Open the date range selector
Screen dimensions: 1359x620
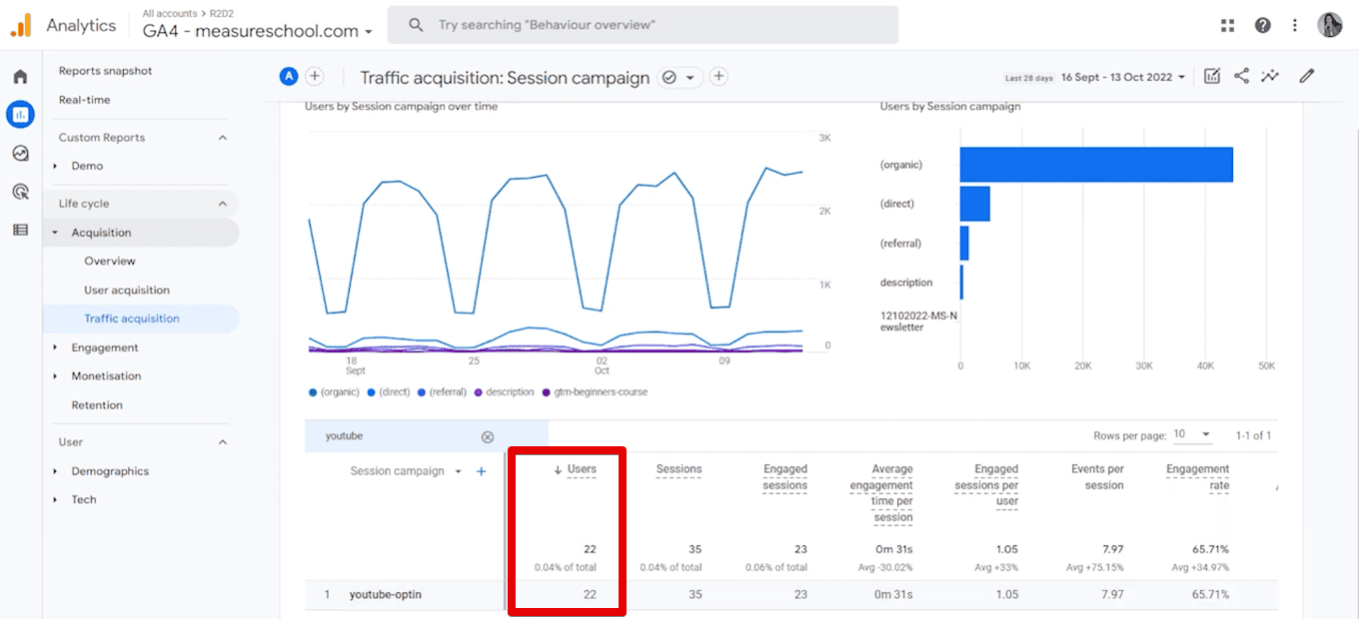tap(1119, 76)
